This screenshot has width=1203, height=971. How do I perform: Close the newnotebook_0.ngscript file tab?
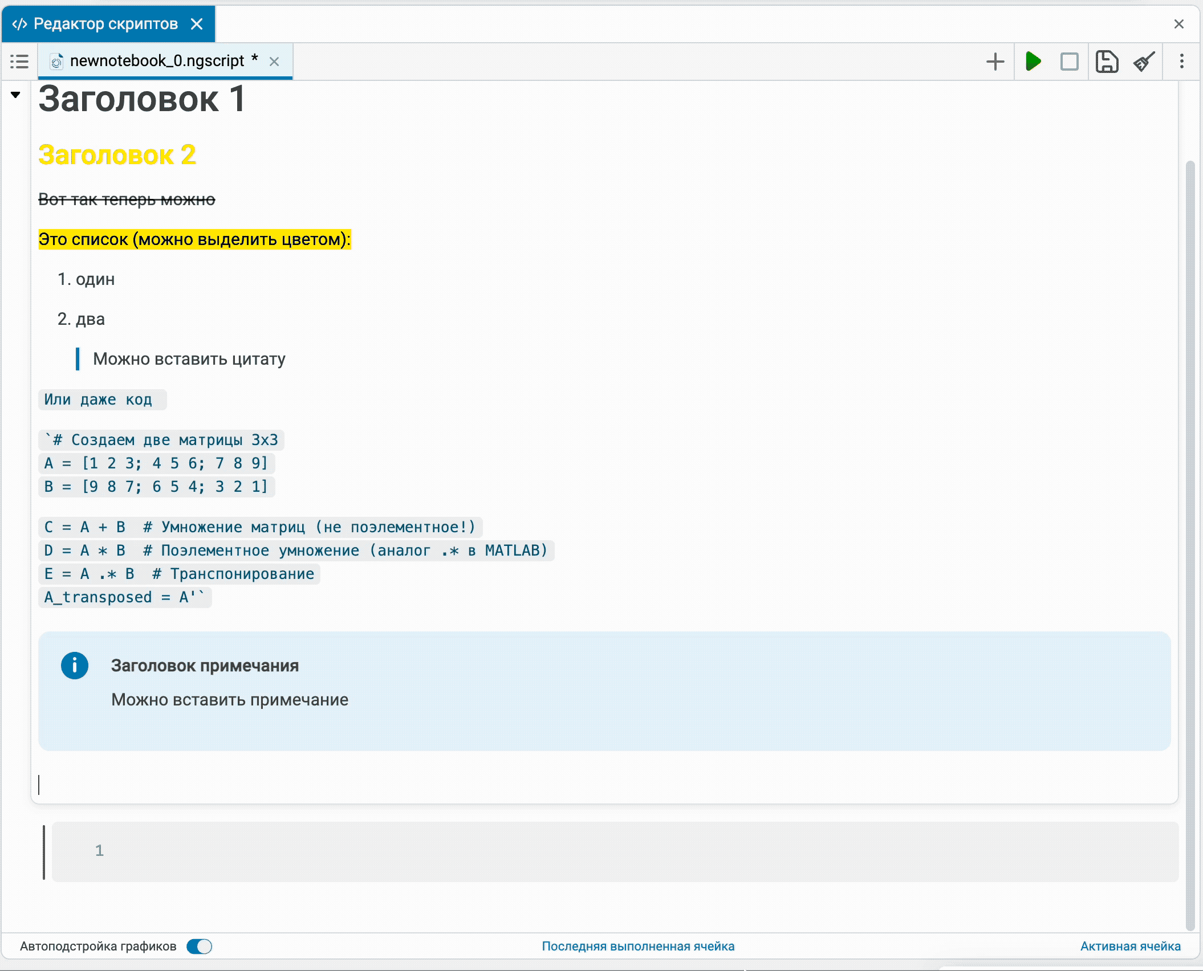(x=274, y=62)
